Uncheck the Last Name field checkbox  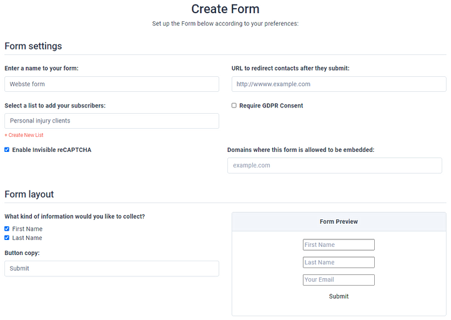[7, 238]
